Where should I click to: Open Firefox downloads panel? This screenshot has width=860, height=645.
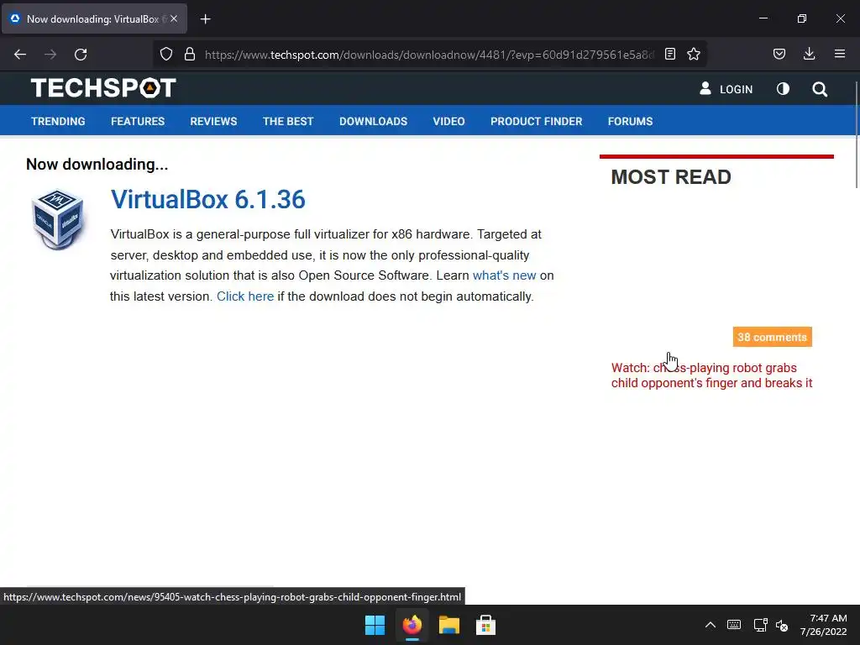pos(809,54)
